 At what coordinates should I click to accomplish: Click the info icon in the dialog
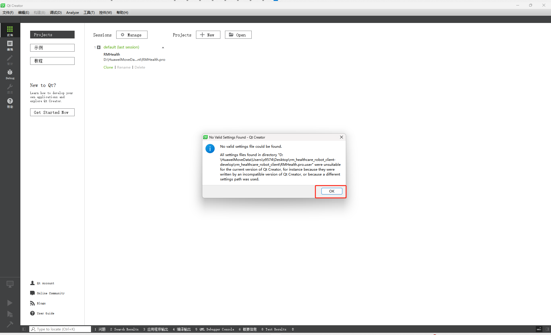[x=210, y=149]
